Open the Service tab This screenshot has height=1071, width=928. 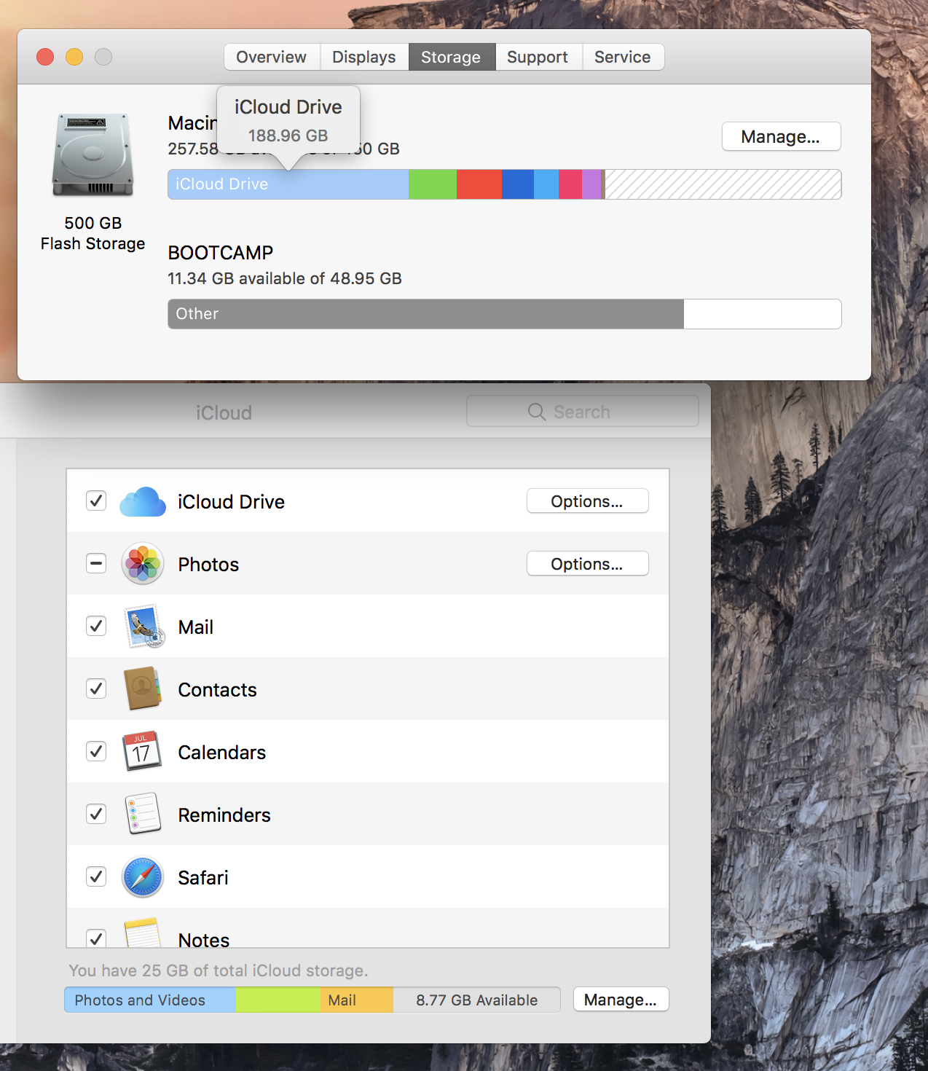623,57
